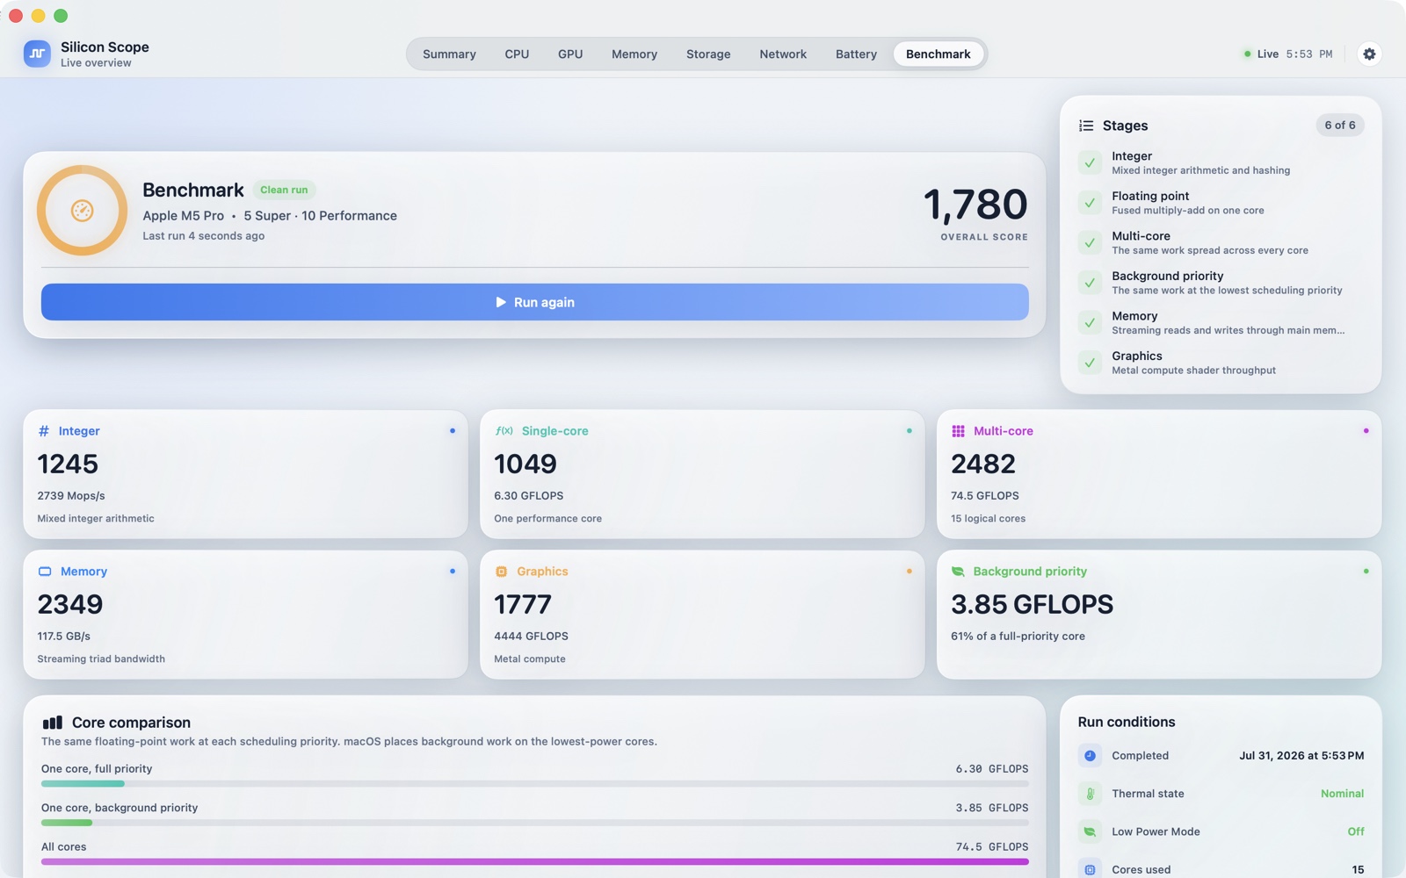Image resolution: width=1406 pixels, height=878 pixels.
Task: Click the 4444 GFLOPS graphics value
Action: point(531,637)
